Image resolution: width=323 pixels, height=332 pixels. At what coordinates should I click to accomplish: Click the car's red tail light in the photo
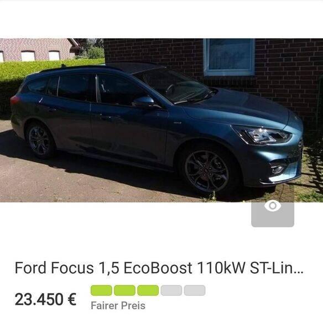point(15,100)
